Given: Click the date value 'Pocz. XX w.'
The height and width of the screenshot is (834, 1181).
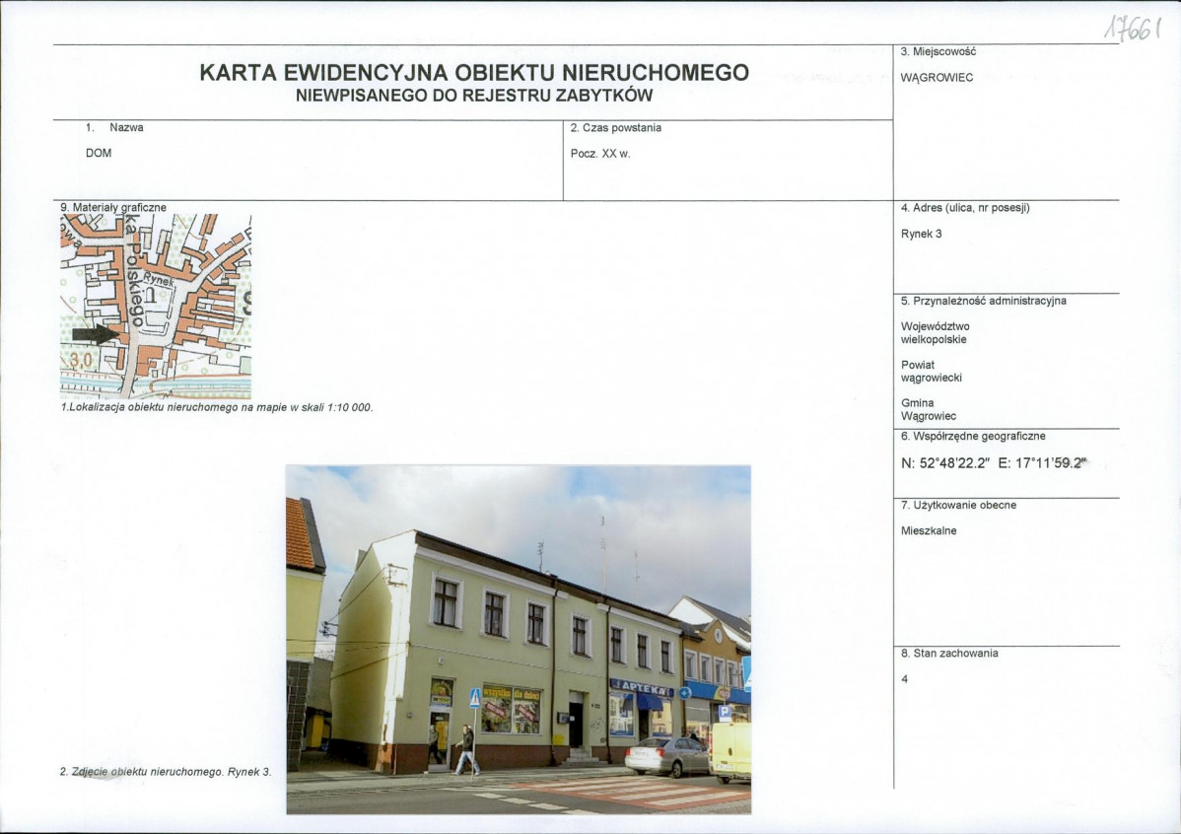Looking at the screenshot, I should [x=600, y=154].
